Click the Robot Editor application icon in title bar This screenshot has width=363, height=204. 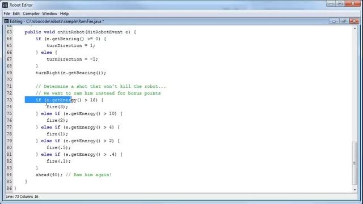pos(5,5)
